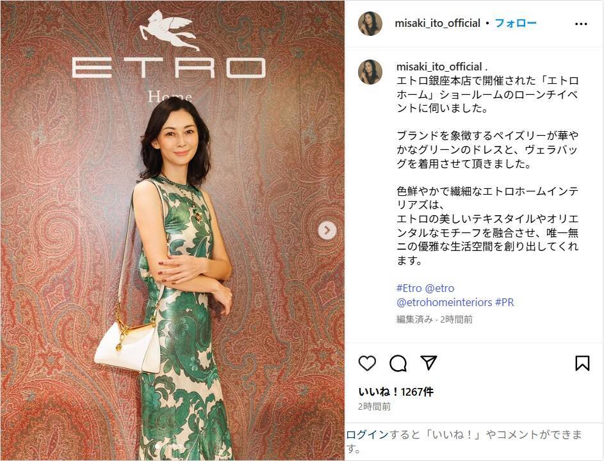The height and width of the screenshot is (461, 604).
Task: Visit the @etrohomeinteriors mention
Action: coord(444,302)
